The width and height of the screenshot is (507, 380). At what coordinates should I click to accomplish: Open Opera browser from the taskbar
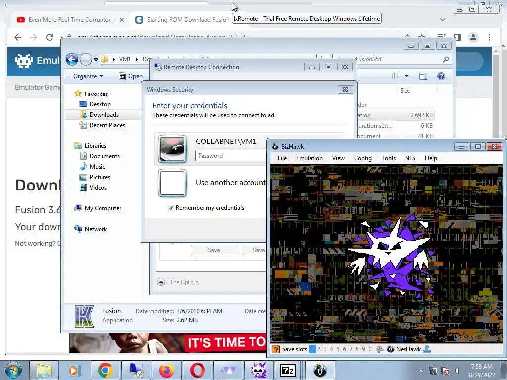coord(197,370)
